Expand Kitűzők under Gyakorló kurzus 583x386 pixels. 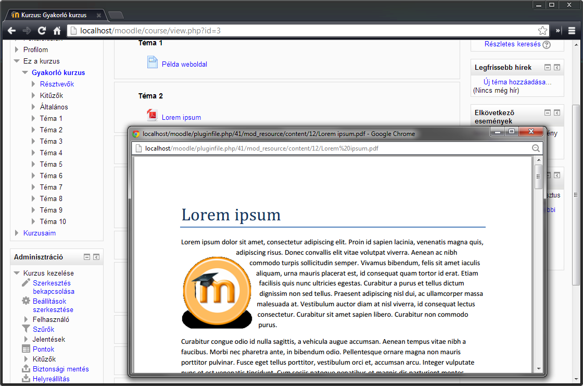pyautogui.click(x=33, y=96)
